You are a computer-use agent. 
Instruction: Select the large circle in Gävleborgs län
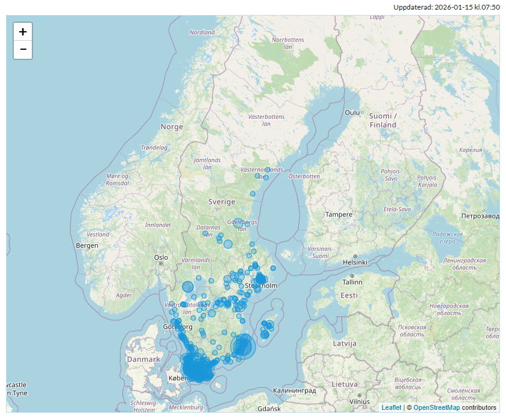click(238, 223)
